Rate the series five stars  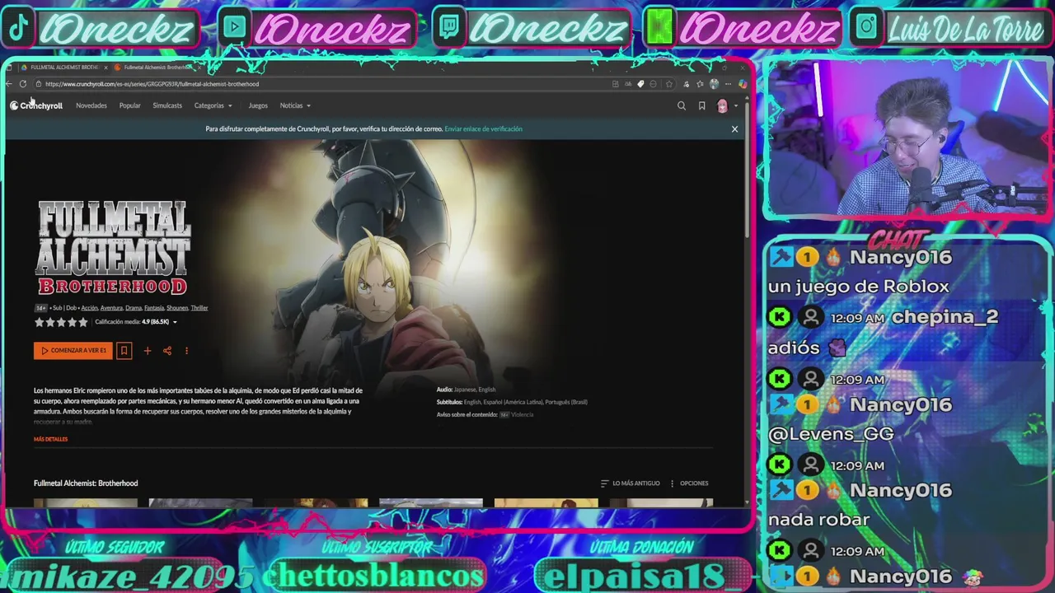(x=82, y=322)
